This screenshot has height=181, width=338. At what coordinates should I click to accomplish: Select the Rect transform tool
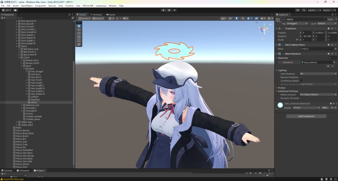pos(79,40)
